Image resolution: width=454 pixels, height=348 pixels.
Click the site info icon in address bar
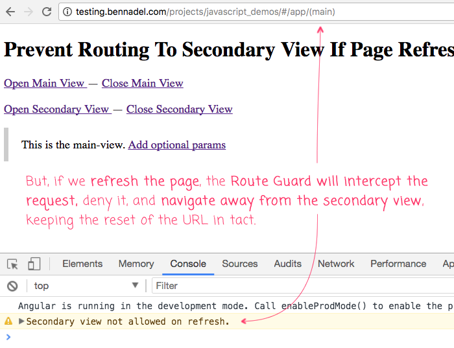[x=67, y=12]
